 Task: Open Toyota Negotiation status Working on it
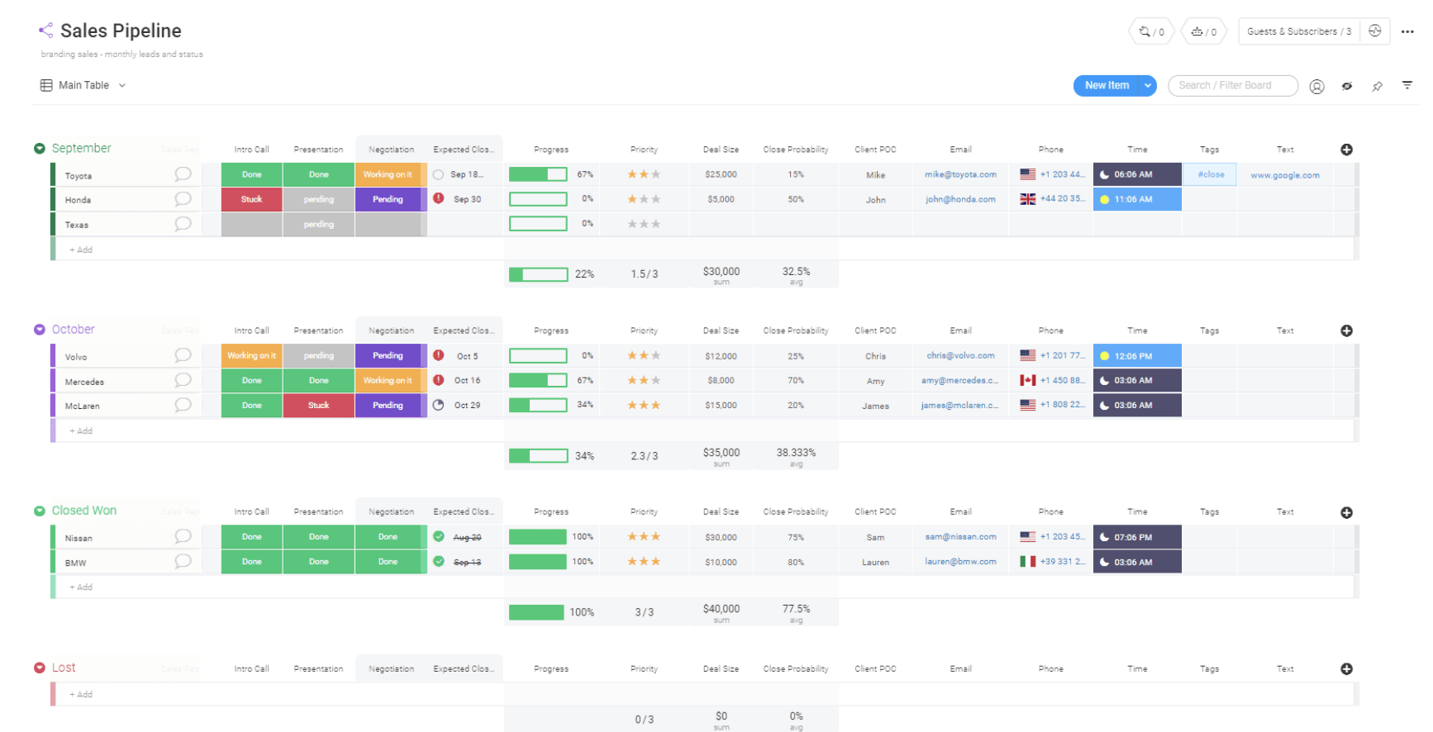[x=388, y=174]
